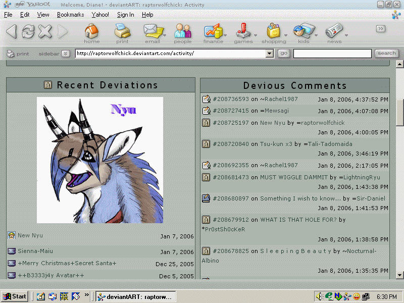Click the icon next to Sienna-Maiu
Viewport: 404px width, 303px height.
[12, 251]
